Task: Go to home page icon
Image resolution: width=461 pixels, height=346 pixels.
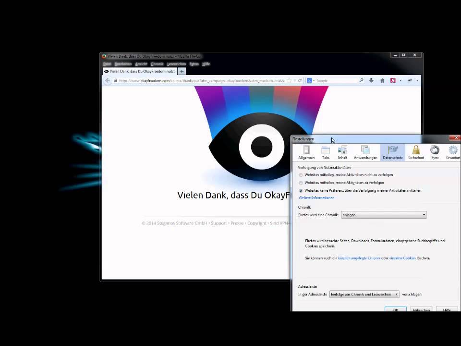Action: (382, 80)
